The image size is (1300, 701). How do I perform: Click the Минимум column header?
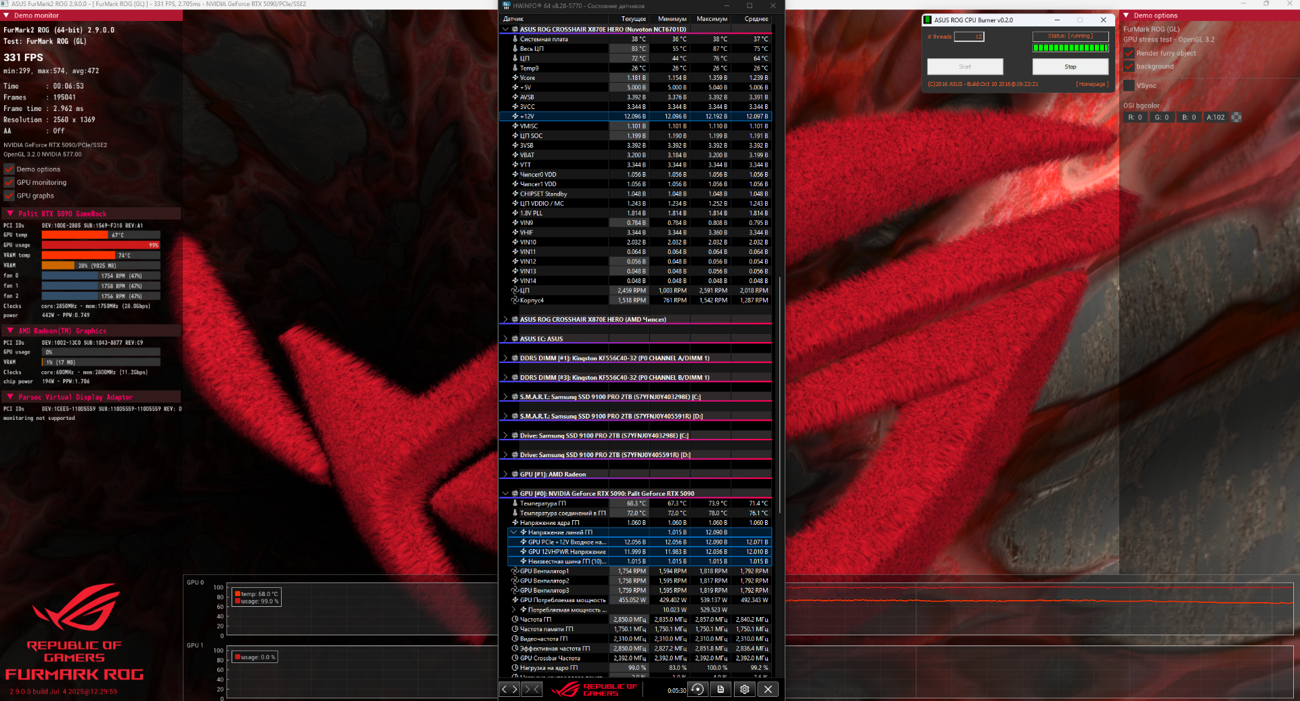click(672, 19)
